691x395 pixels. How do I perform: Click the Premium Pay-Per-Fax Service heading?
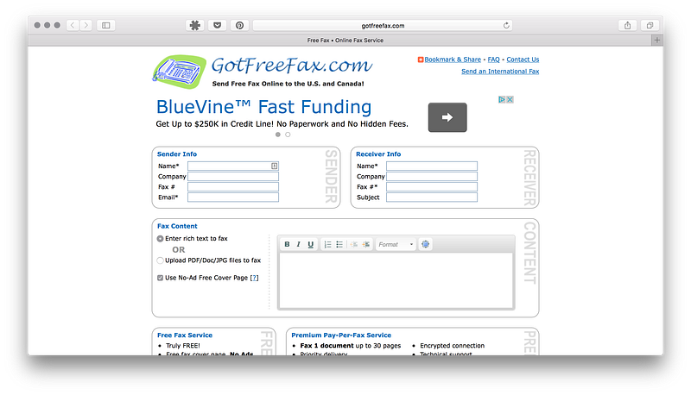pos(341,335)
